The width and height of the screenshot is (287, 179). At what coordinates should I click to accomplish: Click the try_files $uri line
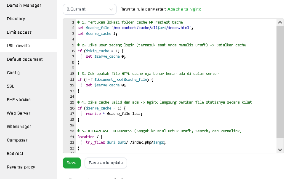[125, 142]
